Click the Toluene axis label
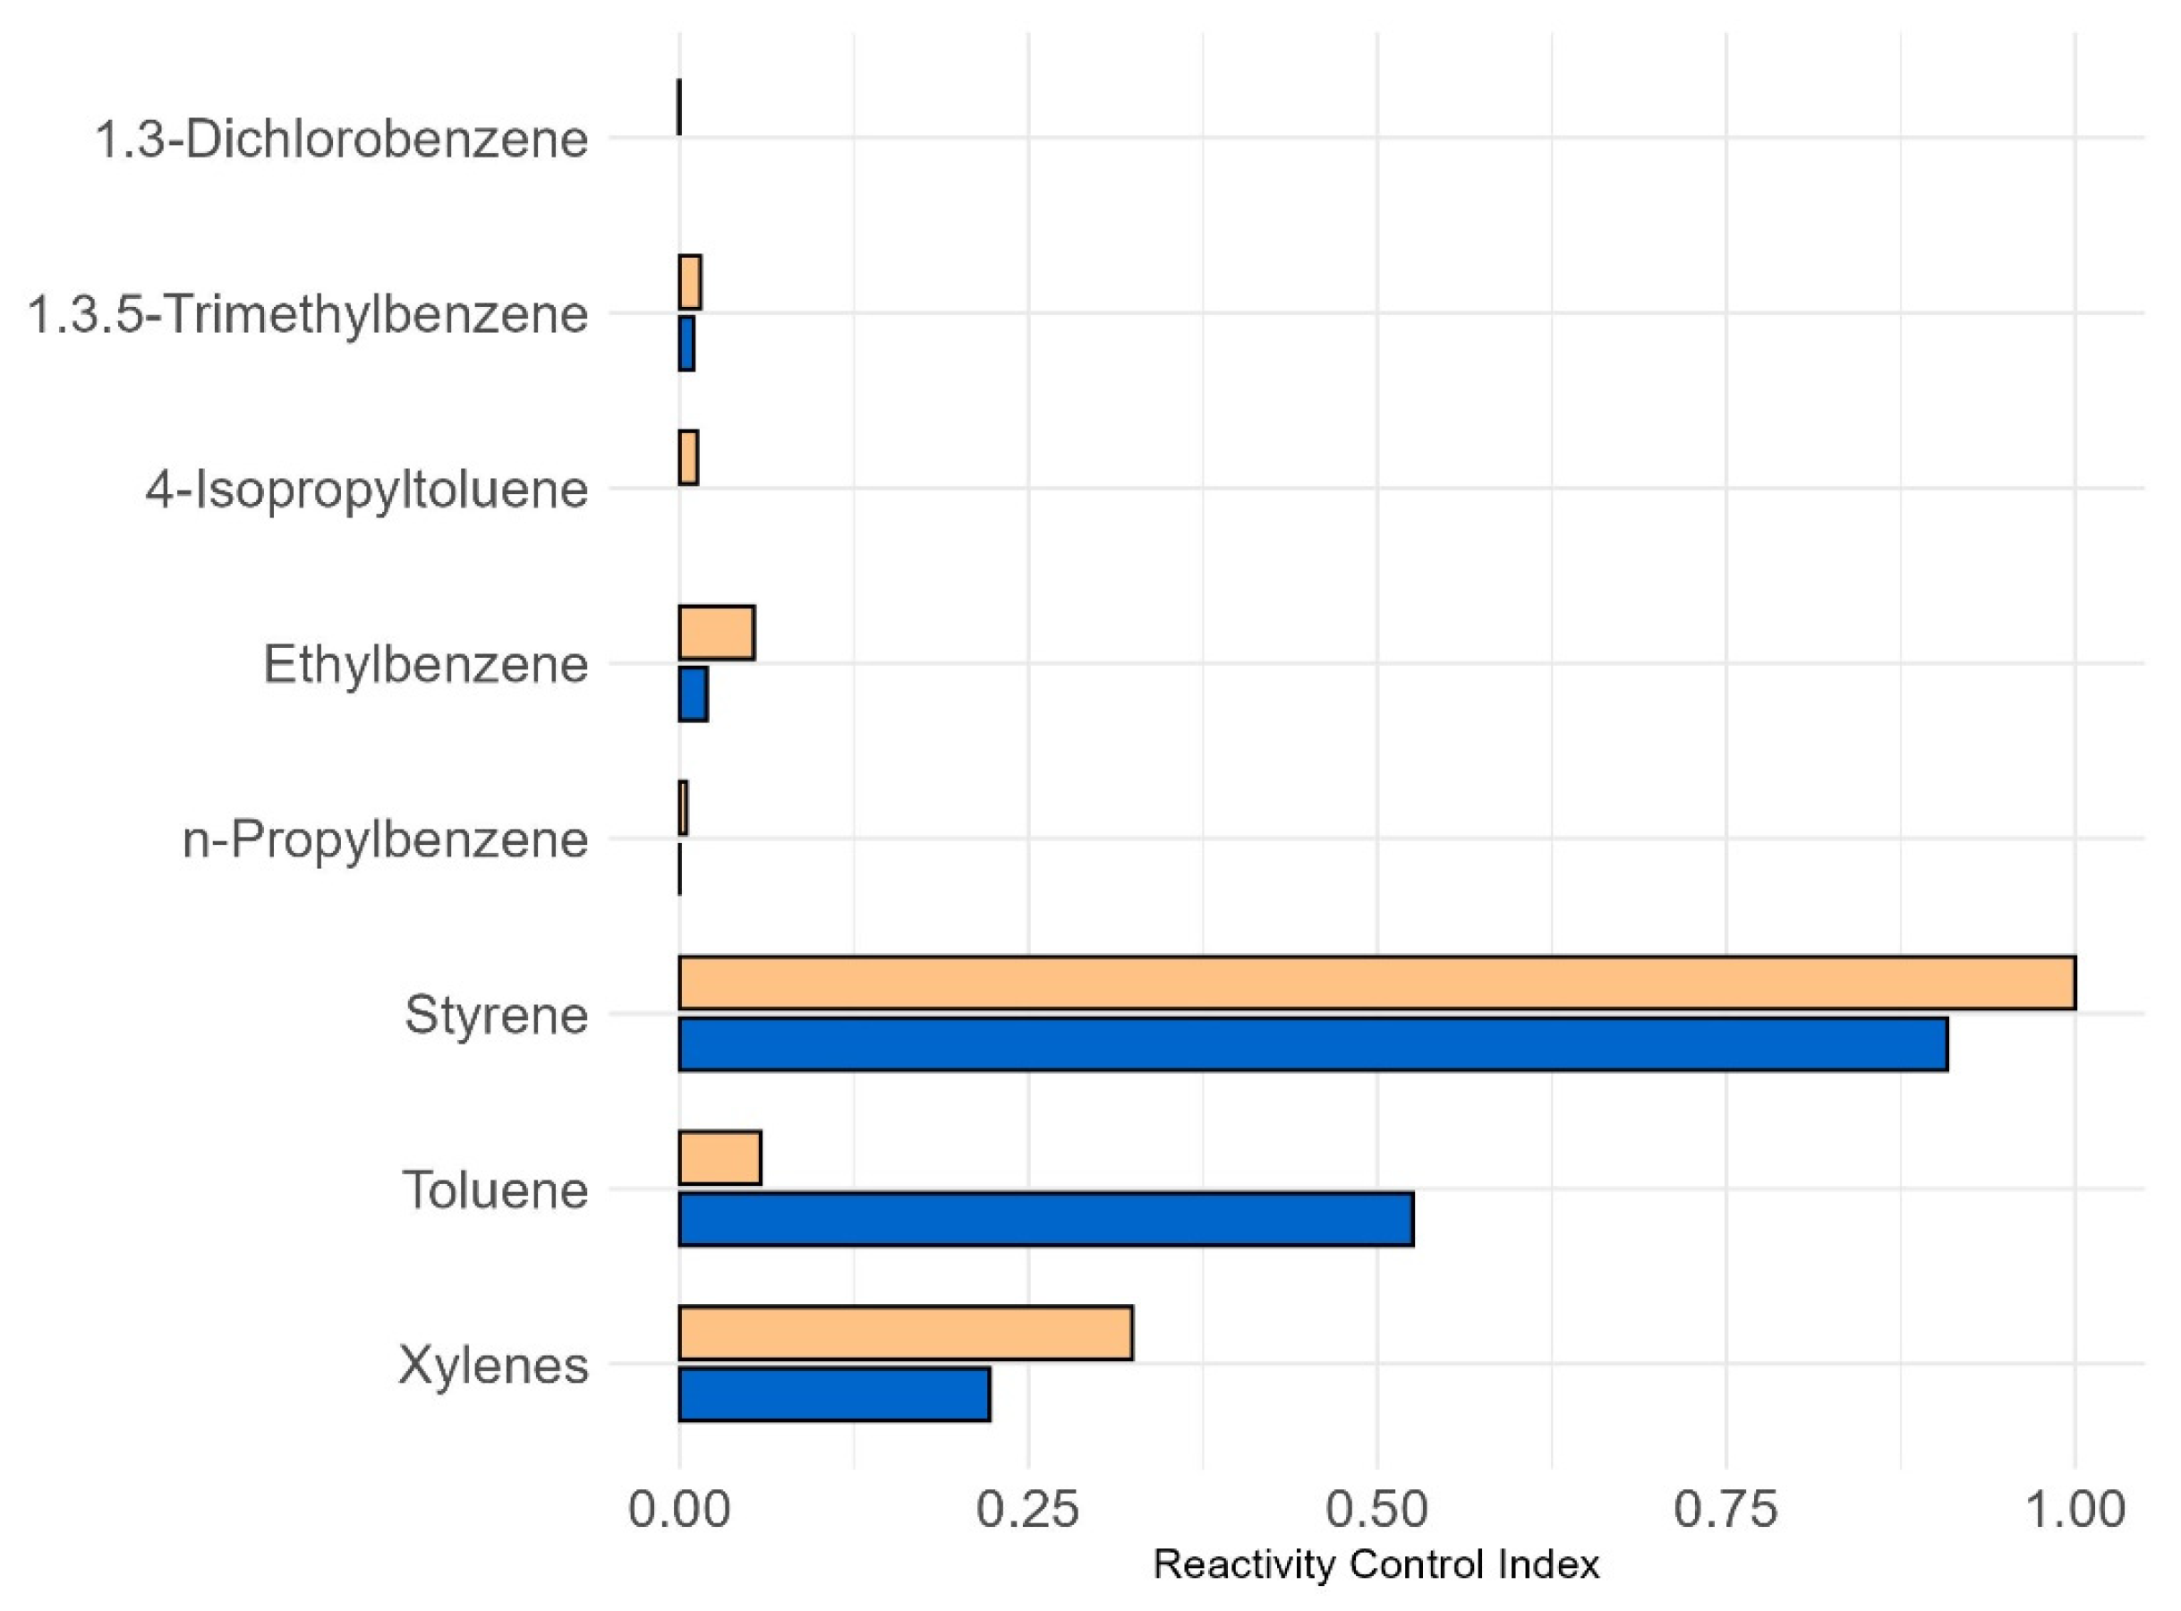 tap(495, 1189)
